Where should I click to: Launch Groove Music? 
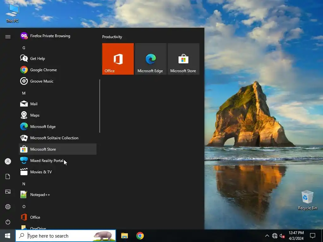(x=58, y=81)
